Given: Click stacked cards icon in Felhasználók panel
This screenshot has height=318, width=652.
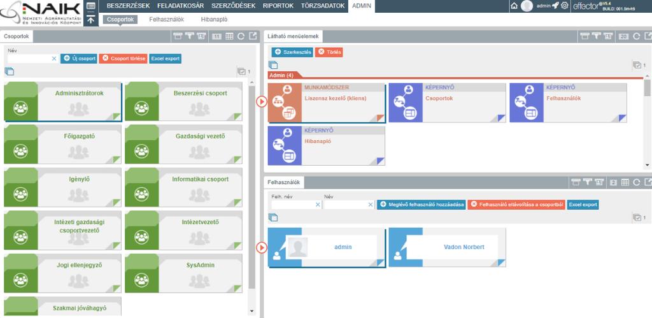Looking at the screenshot, I should [273, 217].
